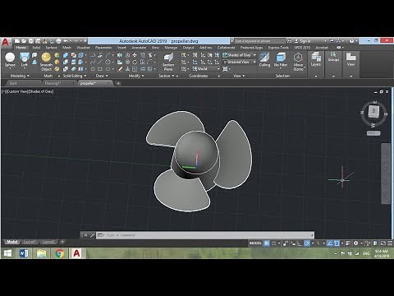
Task: Expand the Modify panel dropdown
Action: pos(136,76)
